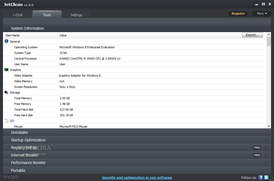Screen dimensions: 274x181
Task: Click the vertical scrollbar thumb
Action: pos(269,41)
